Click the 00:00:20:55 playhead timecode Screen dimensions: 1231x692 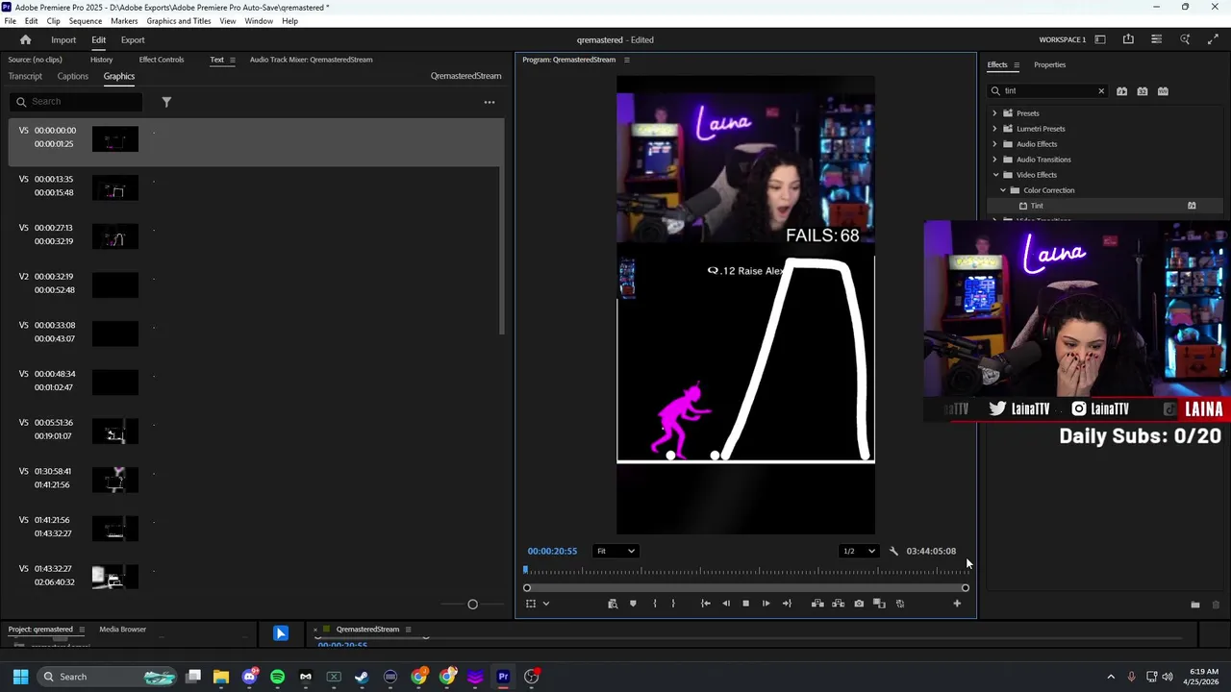pos(552,552)
